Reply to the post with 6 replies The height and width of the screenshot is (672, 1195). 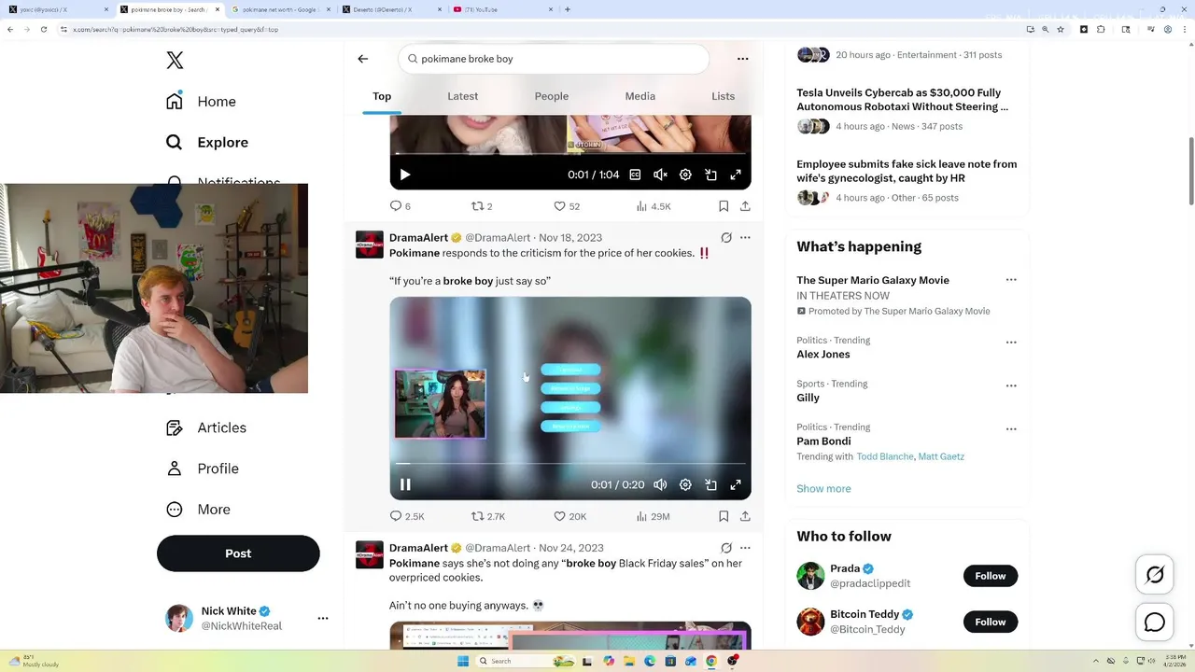400,206
